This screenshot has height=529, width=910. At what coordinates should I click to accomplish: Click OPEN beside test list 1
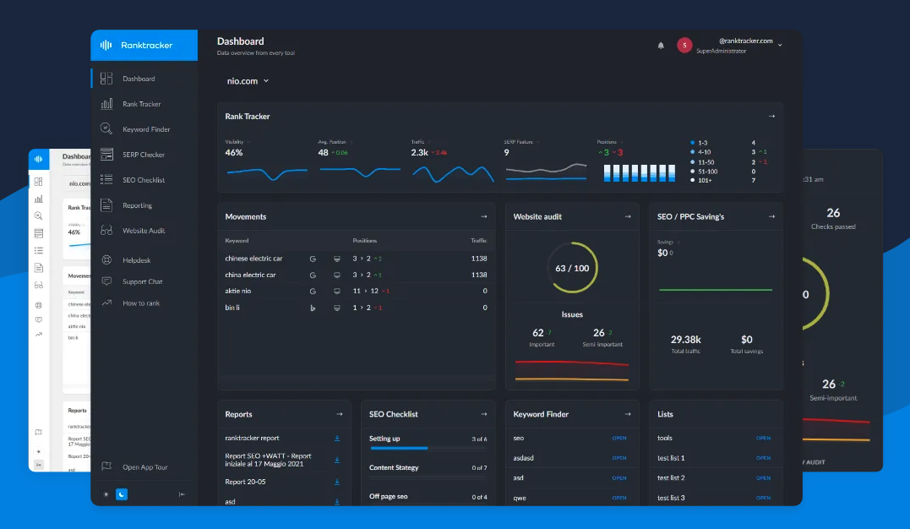(763, 458)
